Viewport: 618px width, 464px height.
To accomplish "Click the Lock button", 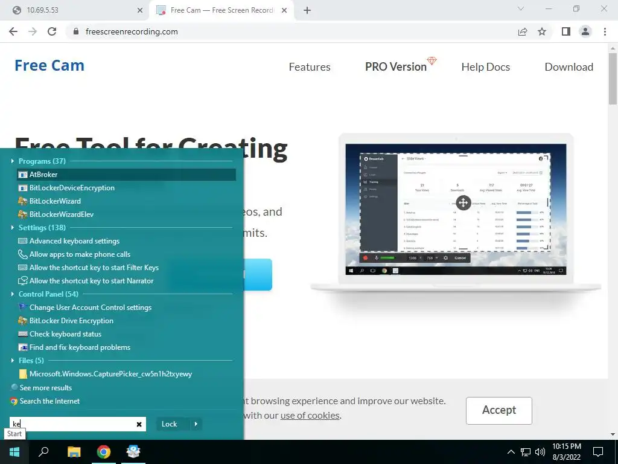I will click(169, 424).
